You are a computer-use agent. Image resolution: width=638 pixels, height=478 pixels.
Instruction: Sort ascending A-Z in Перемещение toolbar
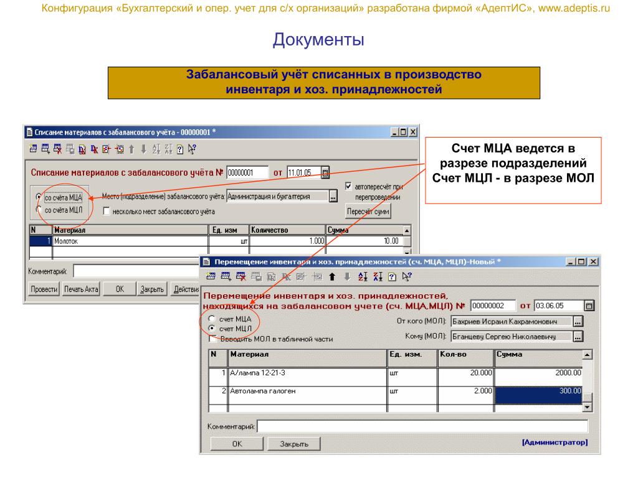tap(363, 277)
